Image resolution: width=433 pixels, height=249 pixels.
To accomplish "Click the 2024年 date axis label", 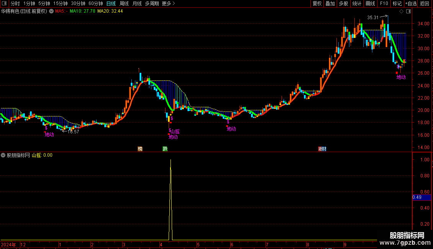I will click(8, 244).
